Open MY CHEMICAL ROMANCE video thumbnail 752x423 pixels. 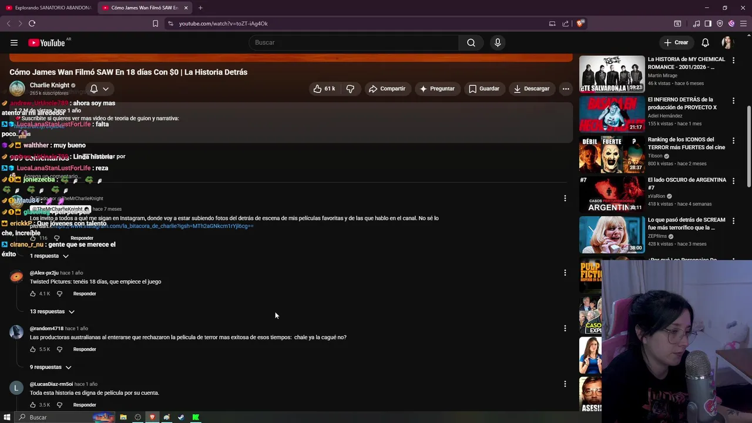coord(612,74)
